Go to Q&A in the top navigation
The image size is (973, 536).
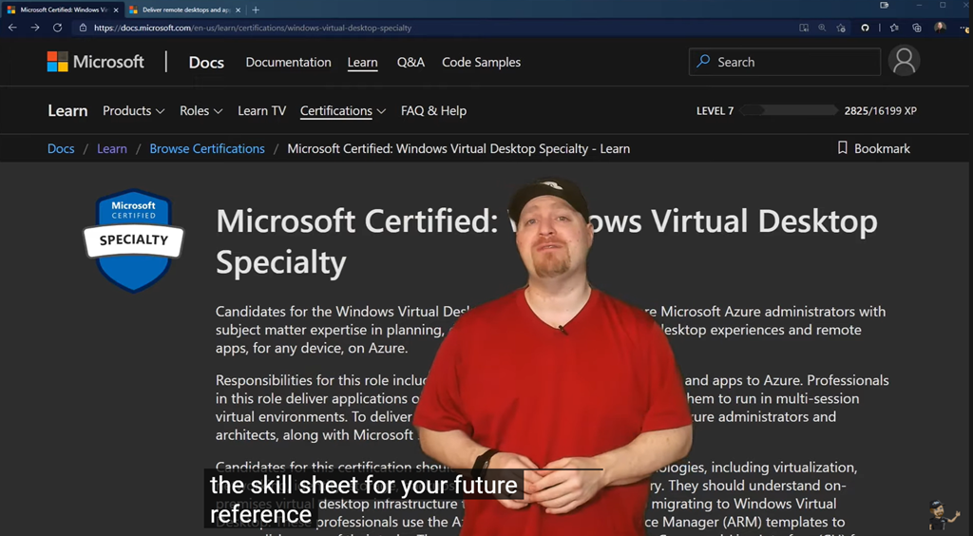410,62
